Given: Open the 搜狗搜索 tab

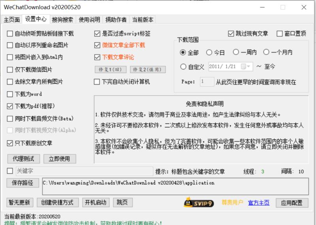Looking at the screenshot, I should tap(62, 19).
